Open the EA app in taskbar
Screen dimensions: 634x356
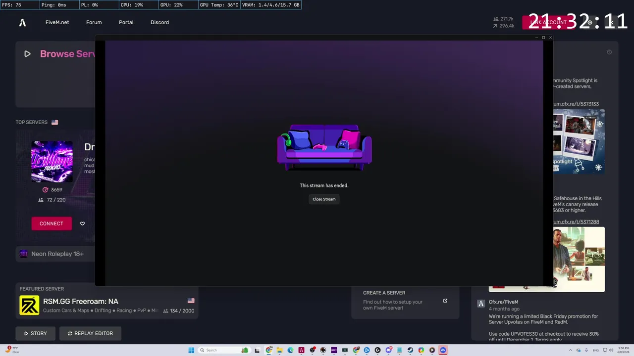[443, 350]
